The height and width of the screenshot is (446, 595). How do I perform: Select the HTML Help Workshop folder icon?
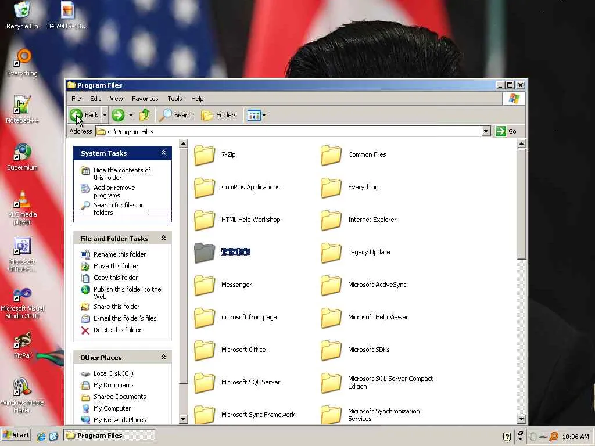205,220
